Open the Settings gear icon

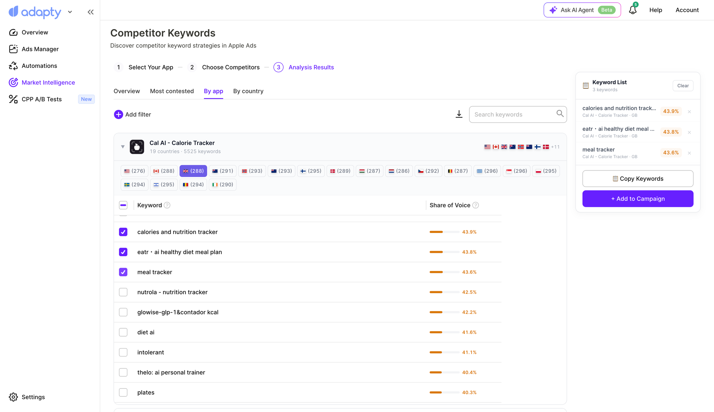coord(13,397)
